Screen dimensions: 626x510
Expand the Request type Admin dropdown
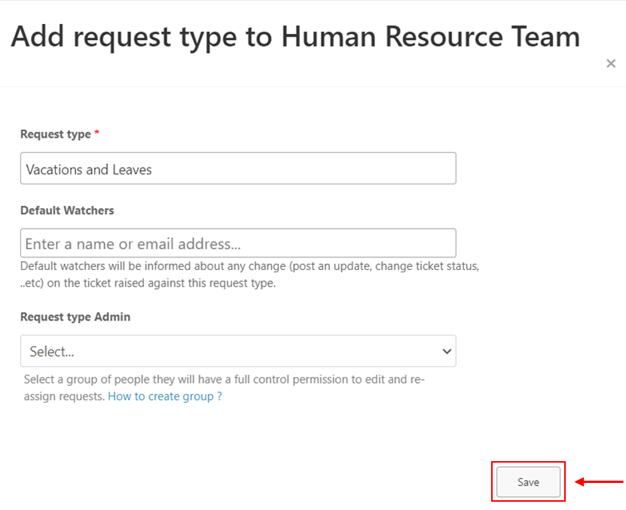[238, 351]
